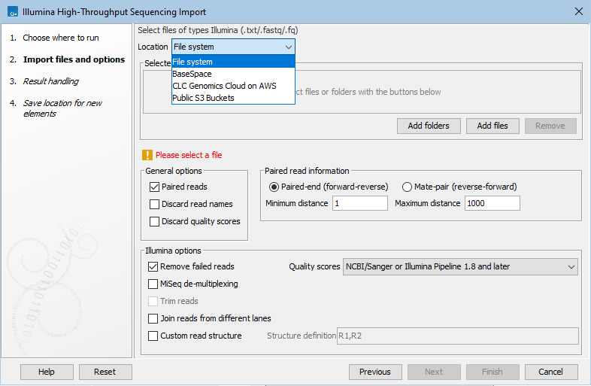The width and height of the screenshot is (591, 386).
Task: Enable Custom read structure checkbox
Action: (153, 336)
